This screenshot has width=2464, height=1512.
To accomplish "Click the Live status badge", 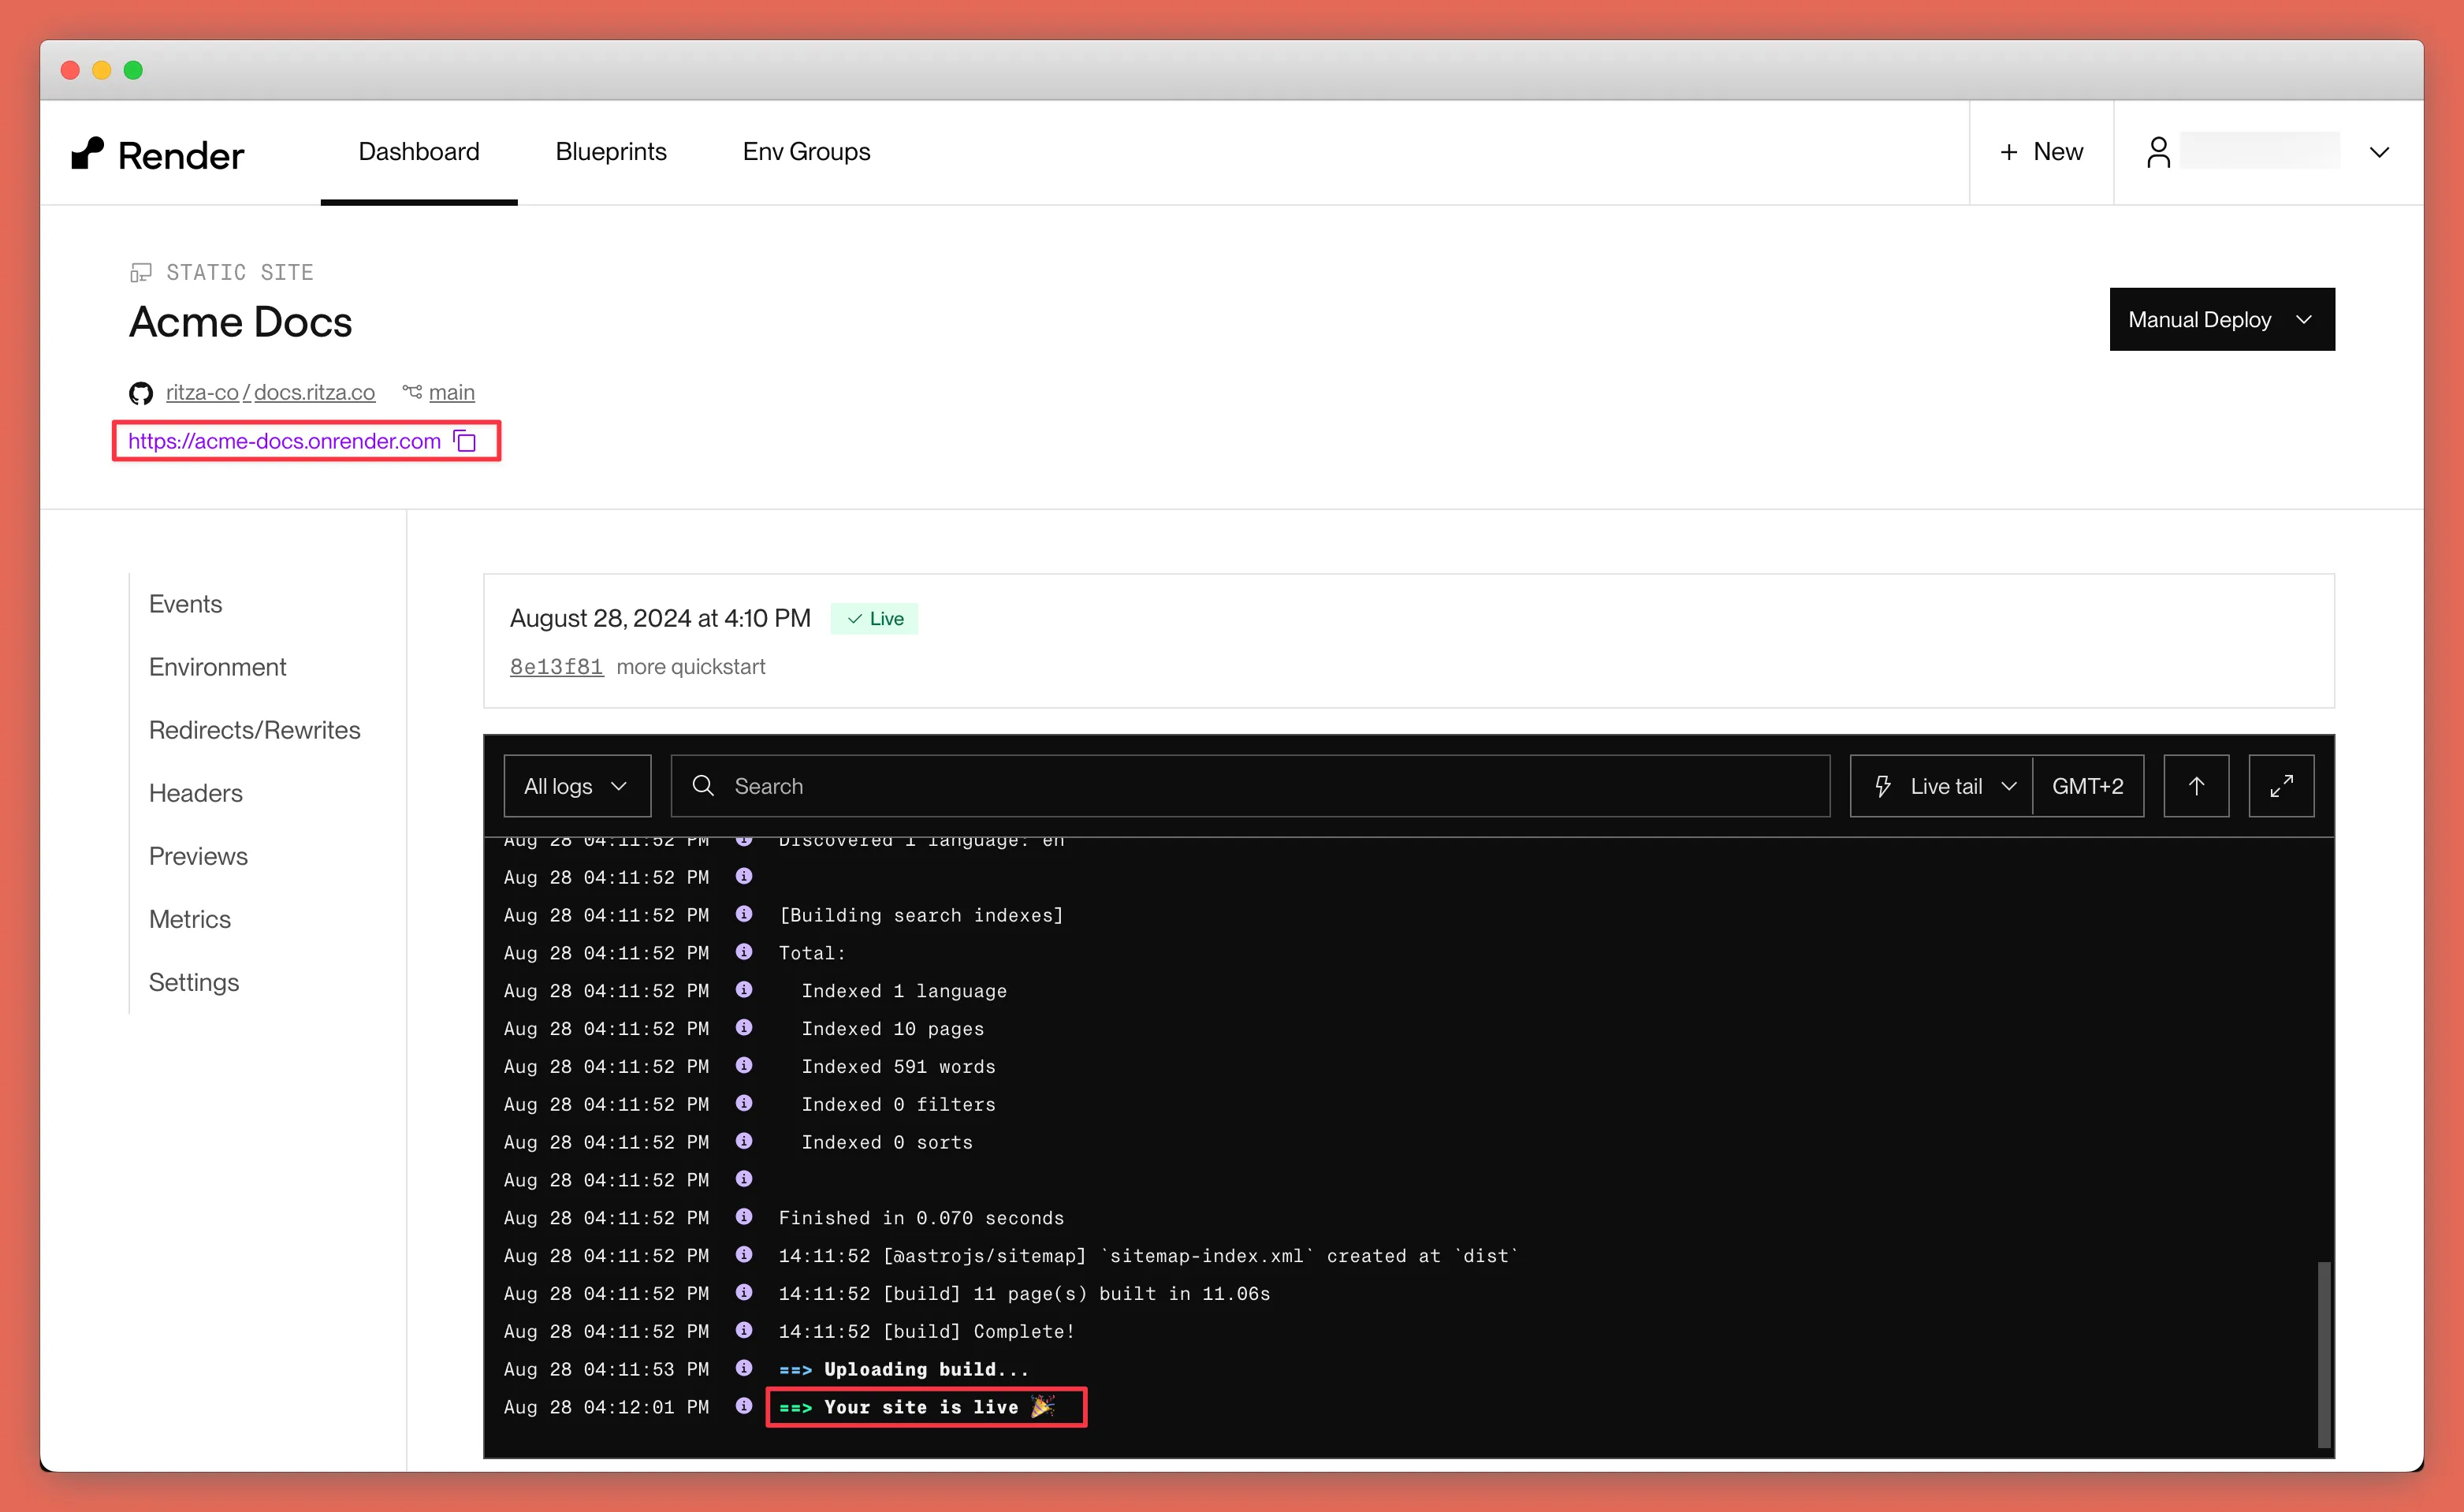I will pos(873,618).
